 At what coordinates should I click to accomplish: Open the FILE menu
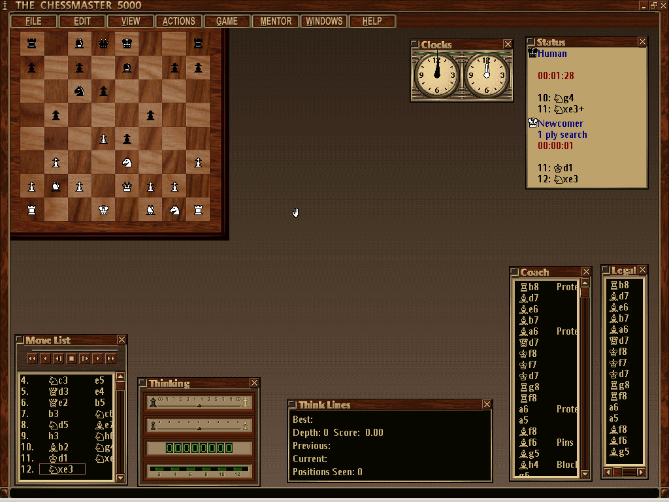coord(34,22)
